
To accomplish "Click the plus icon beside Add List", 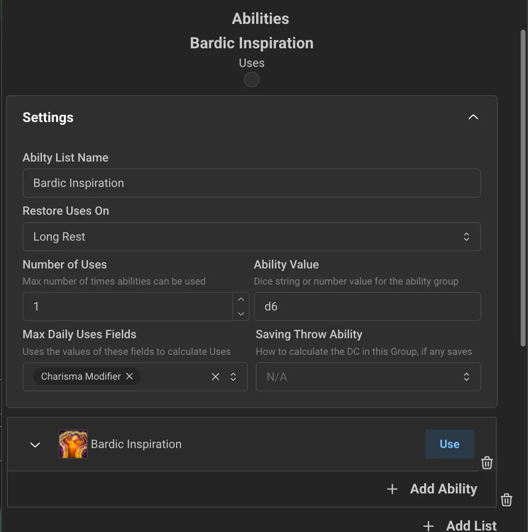I will coord(428,526).
